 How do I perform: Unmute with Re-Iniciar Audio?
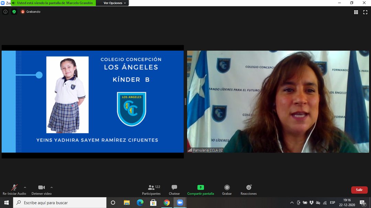(14, 190)
